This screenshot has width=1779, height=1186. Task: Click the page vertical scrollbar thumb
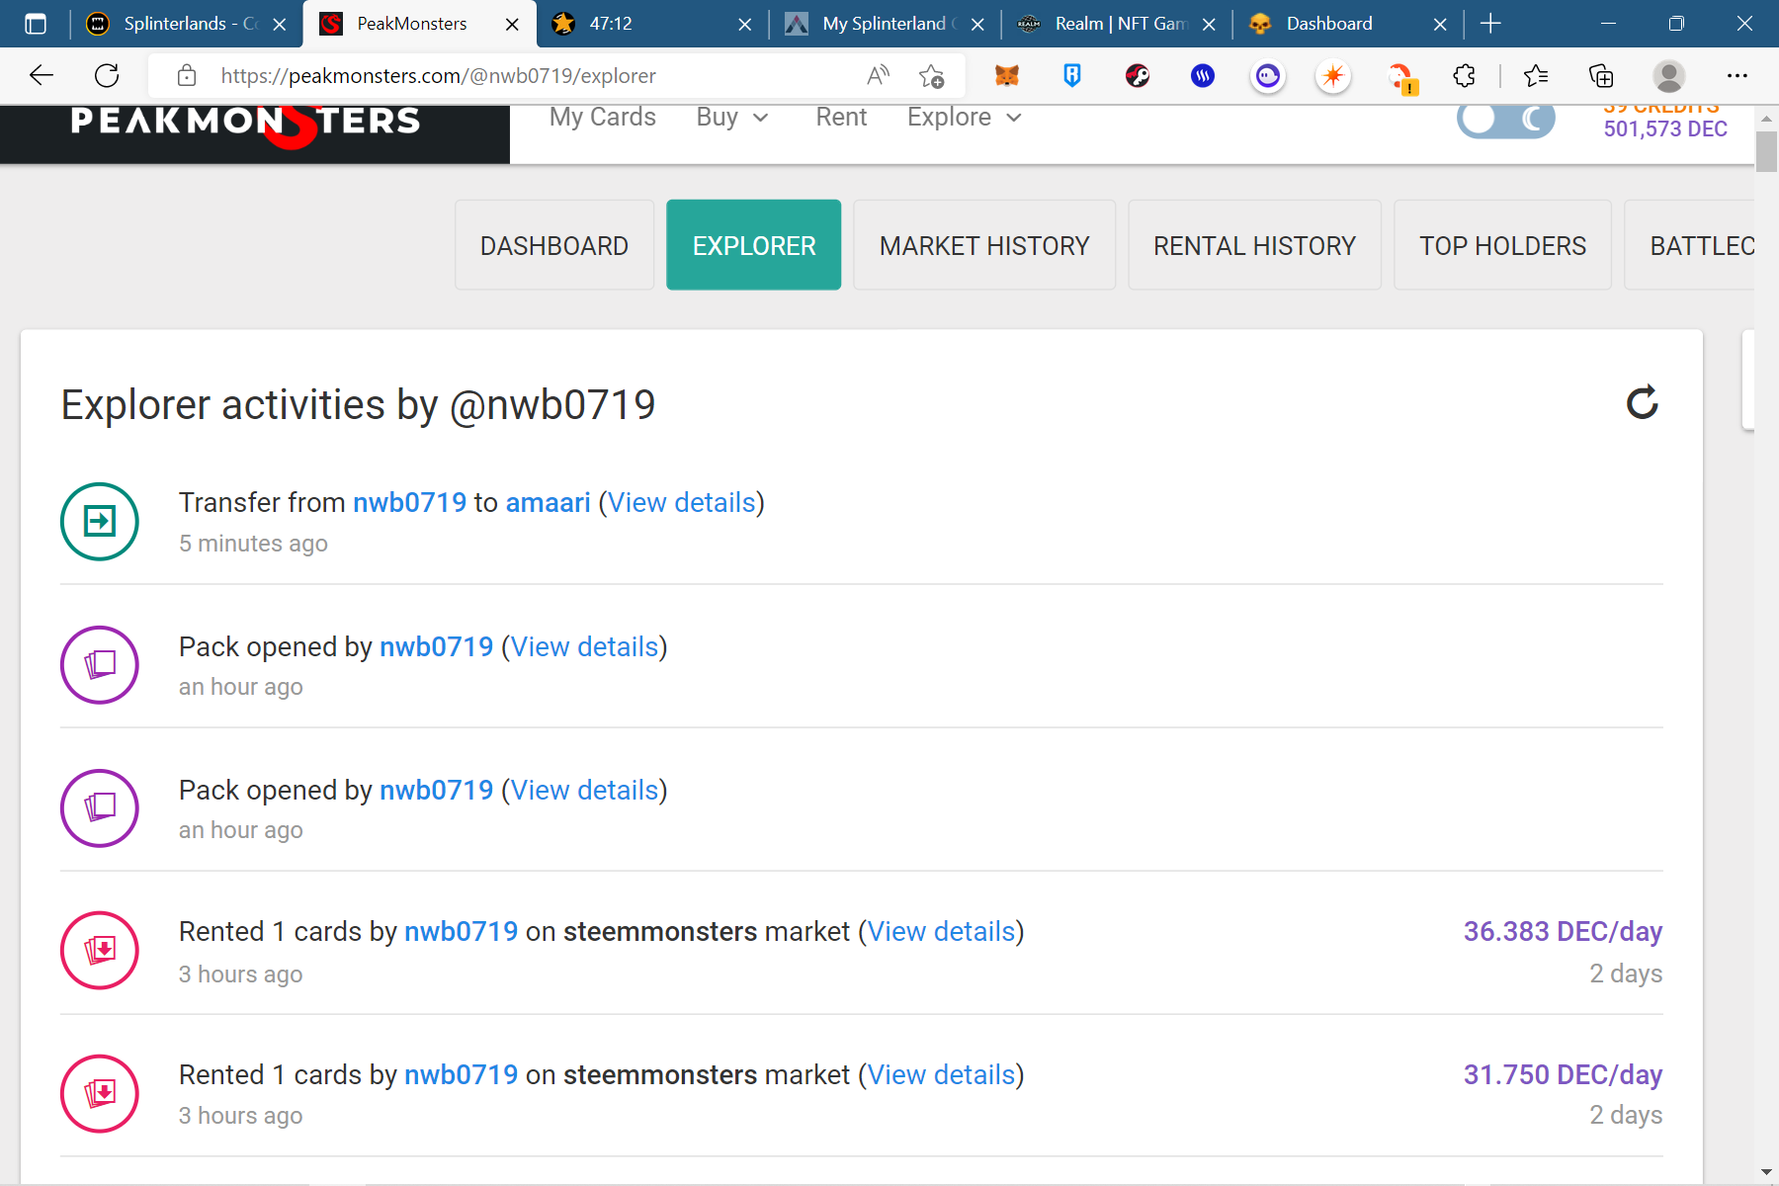(x=1766, y=152)
